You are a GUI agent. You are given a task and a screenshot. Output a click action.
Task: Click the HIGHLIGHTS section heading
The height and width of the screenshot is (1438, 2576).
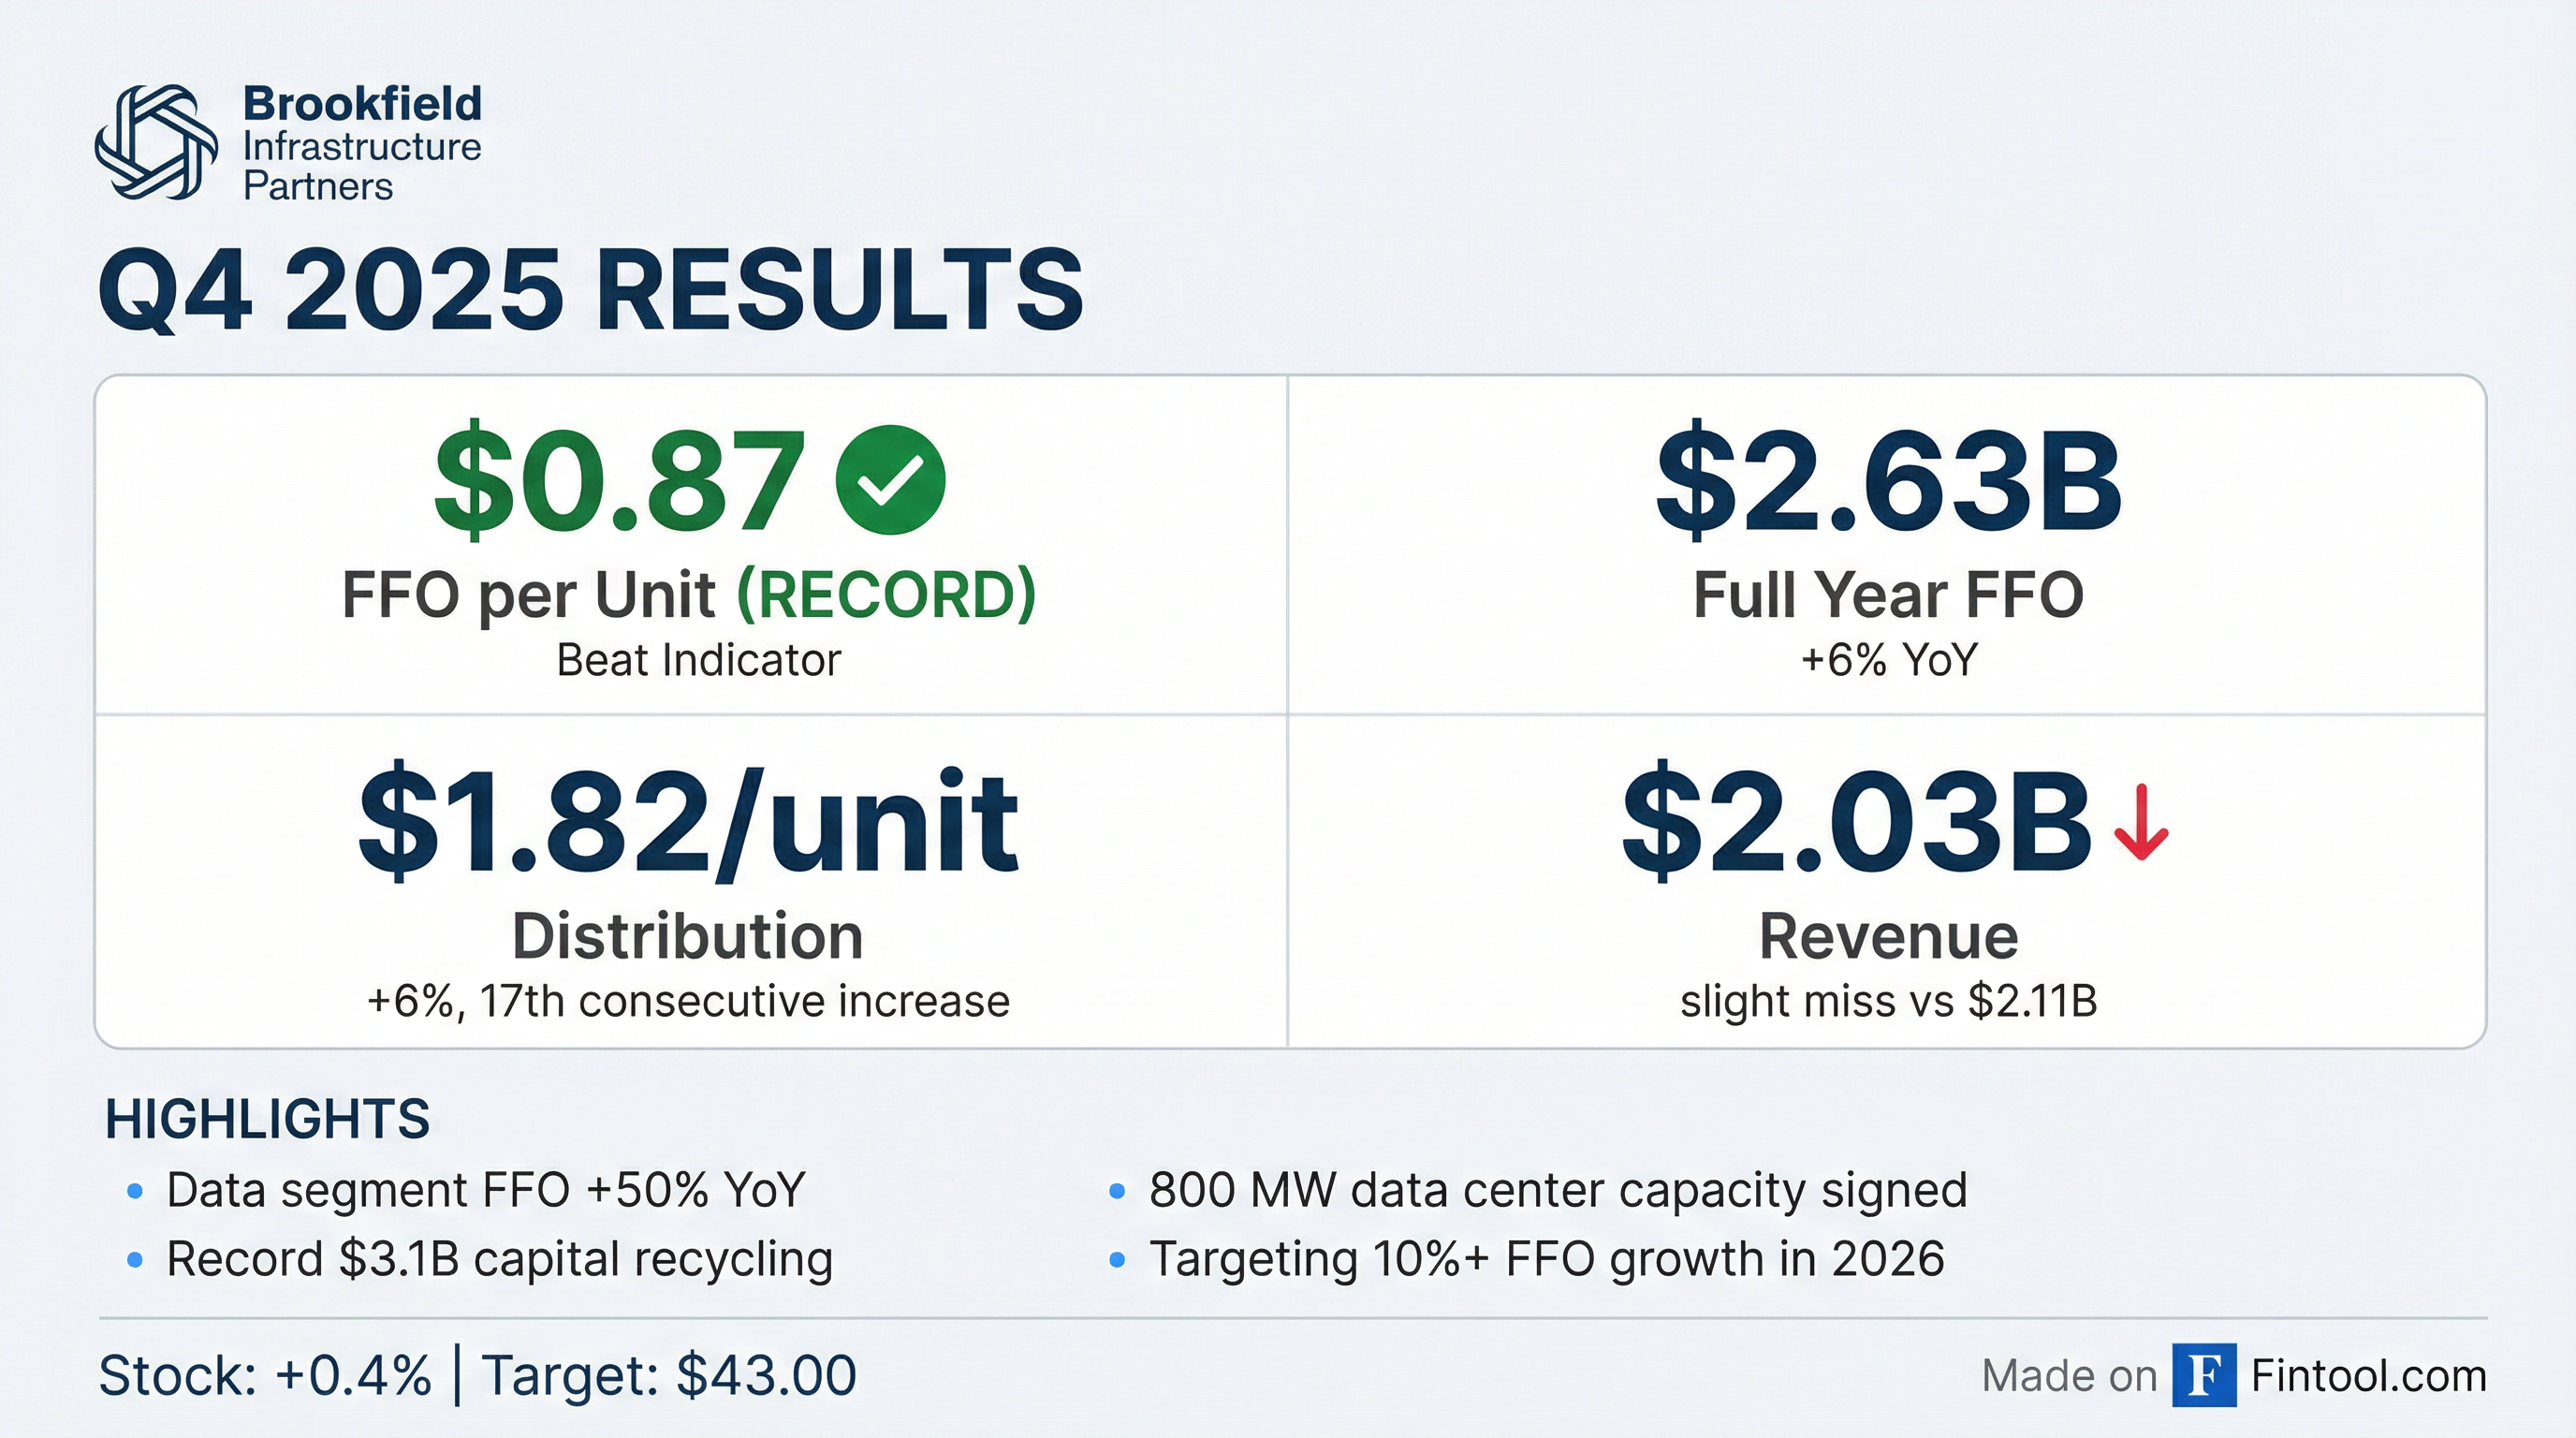[x=267, y=1119]
